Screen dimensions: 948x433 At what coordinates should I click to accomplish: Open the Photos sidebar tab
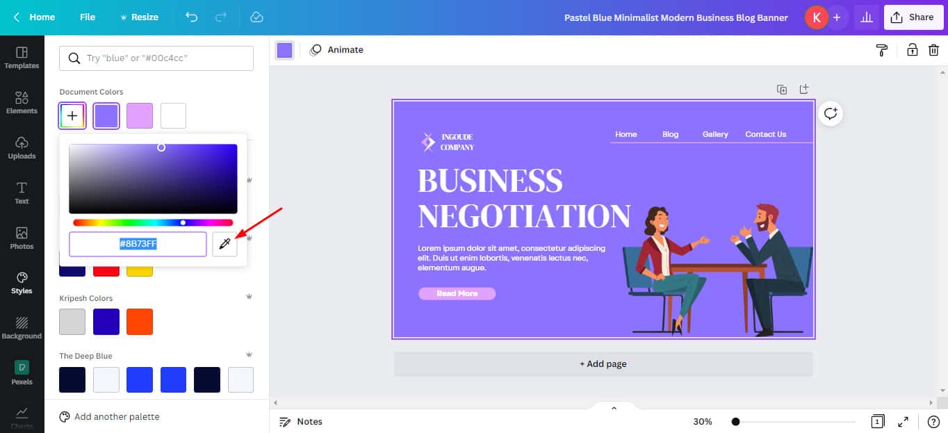[x=22, y=238]
